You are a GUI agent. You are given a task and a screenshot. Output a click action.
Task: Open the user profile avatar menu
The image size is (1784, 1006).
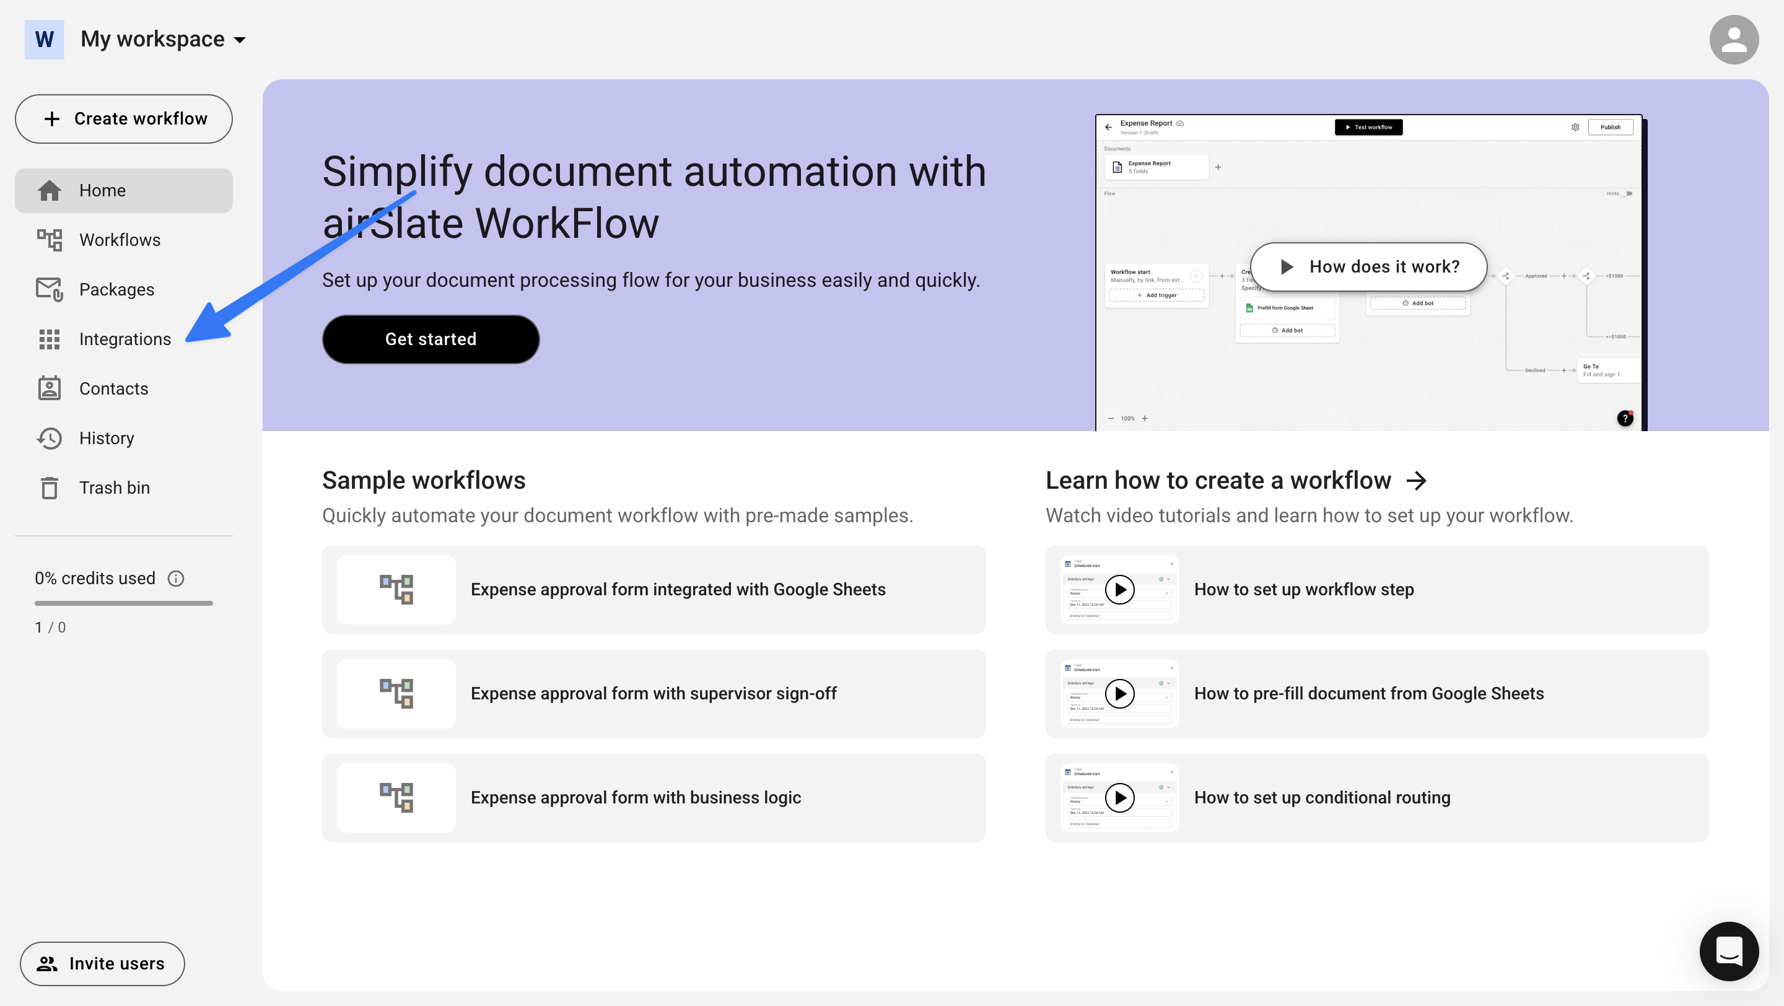click(1733, 40)
